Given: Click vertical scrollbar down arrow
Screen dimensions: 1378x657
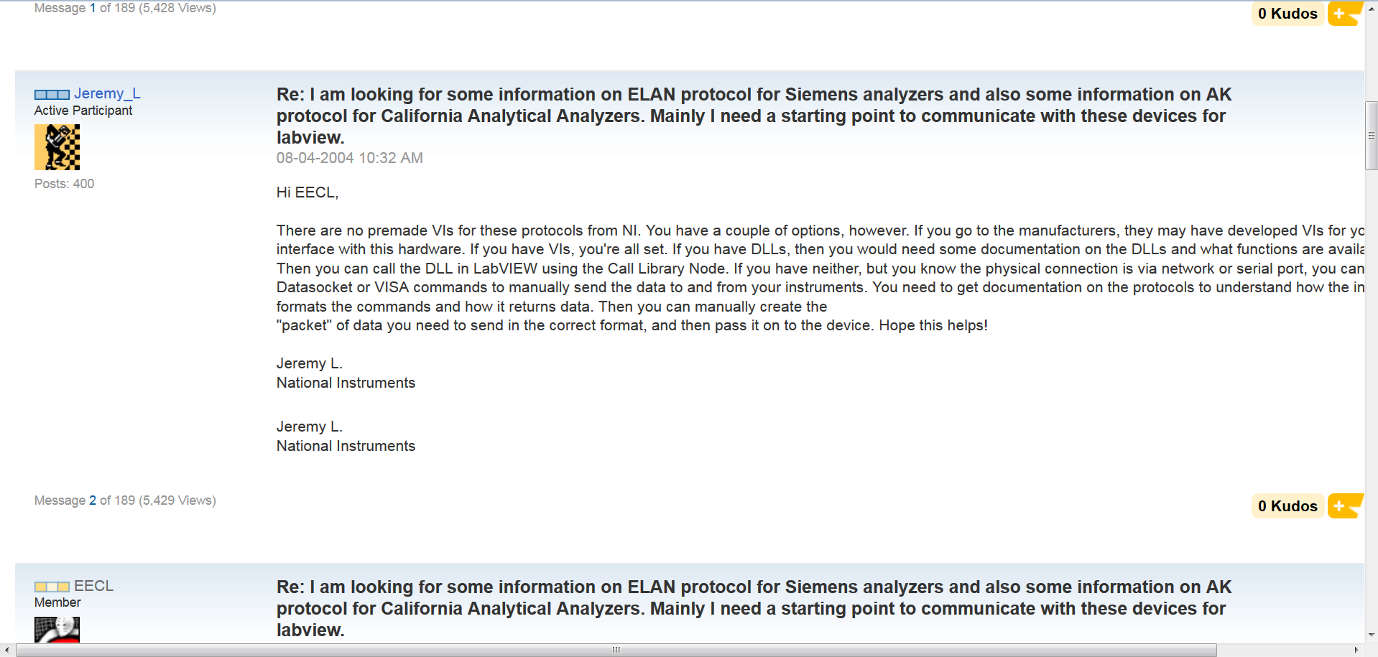Looking at the screenshot, I should (x=1372, y=635).
